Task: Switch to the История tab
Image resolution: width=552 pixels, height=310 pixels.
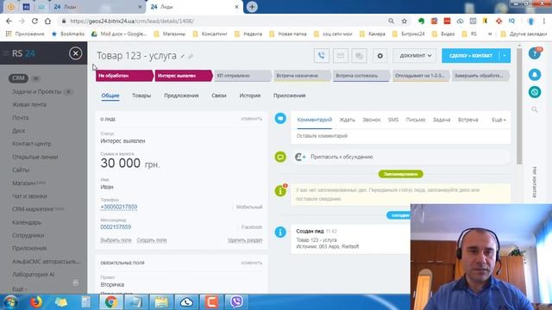Action: pos(250,96)
